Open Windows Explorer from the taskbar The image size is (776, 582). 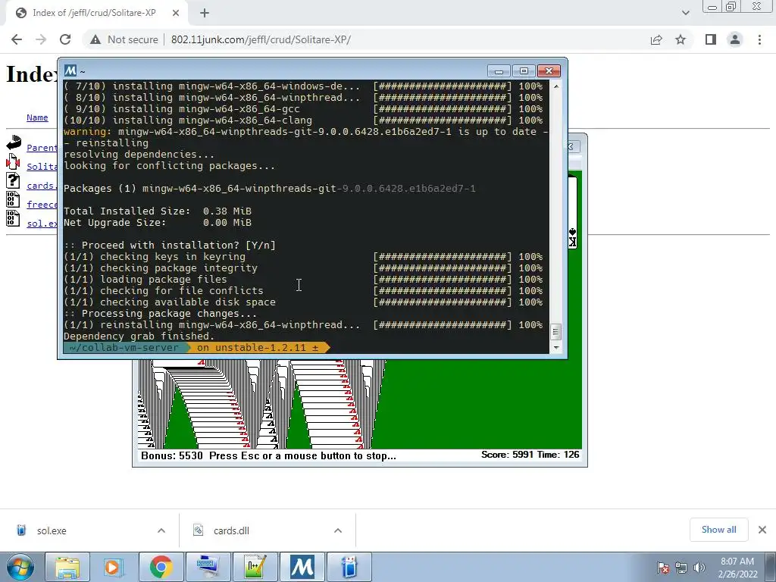tap(67, 567)
